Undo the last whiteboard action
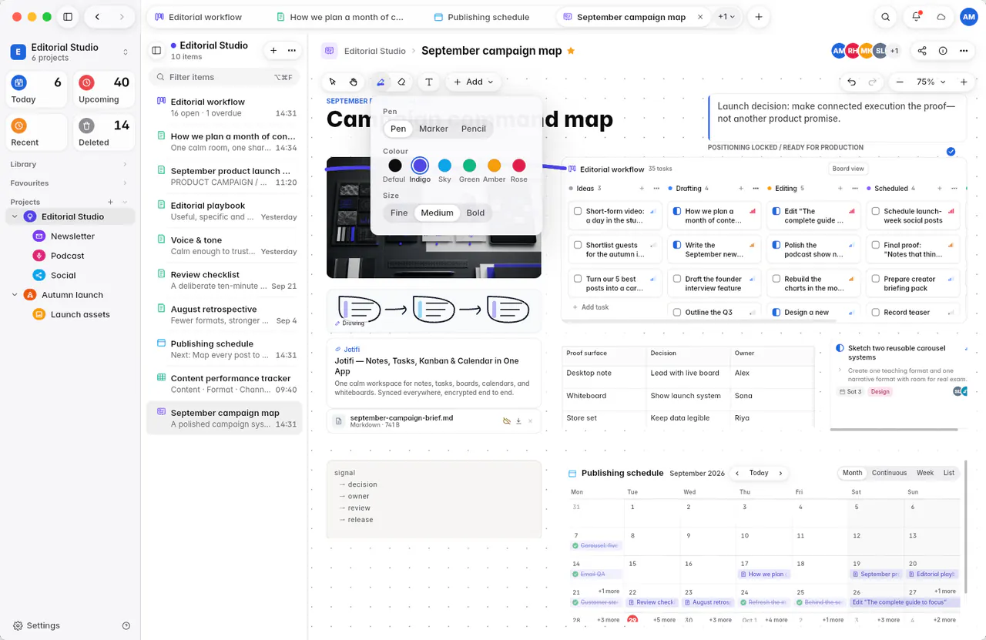 (851, 82)
